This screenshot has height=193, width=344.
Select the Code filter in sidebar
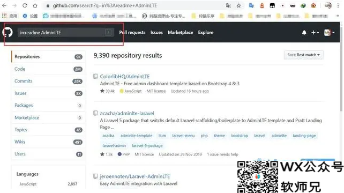[48, 69]
